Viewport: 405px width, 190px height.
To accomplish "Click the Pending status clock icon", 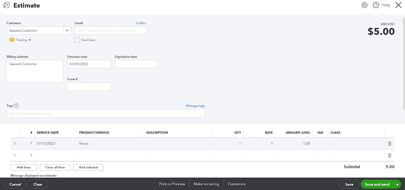I will 12,40.
